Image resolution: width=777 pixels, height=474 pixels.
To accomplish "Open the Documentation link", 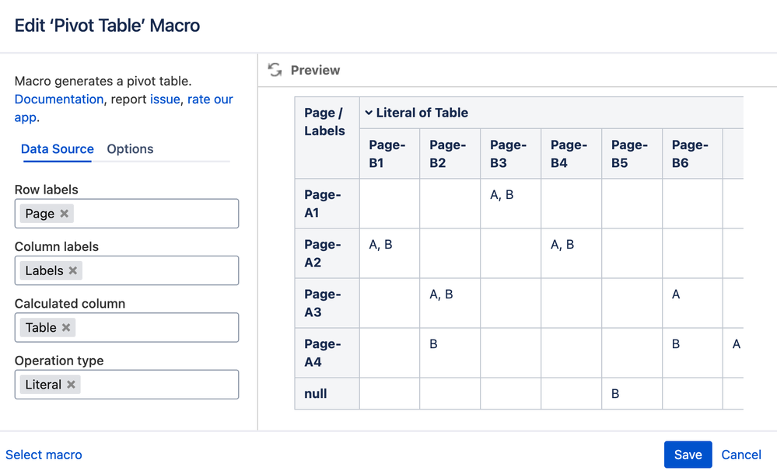I will pyautogui.click(x=59, y=99).
